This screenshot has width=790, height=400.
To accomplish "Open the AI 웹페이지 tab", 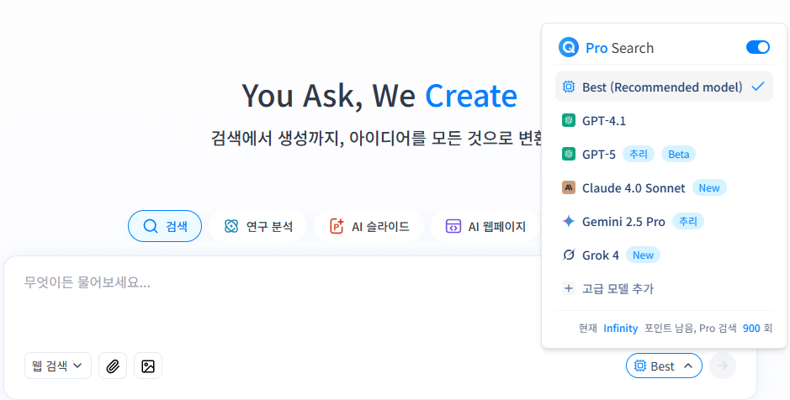I will coord(485,226).
